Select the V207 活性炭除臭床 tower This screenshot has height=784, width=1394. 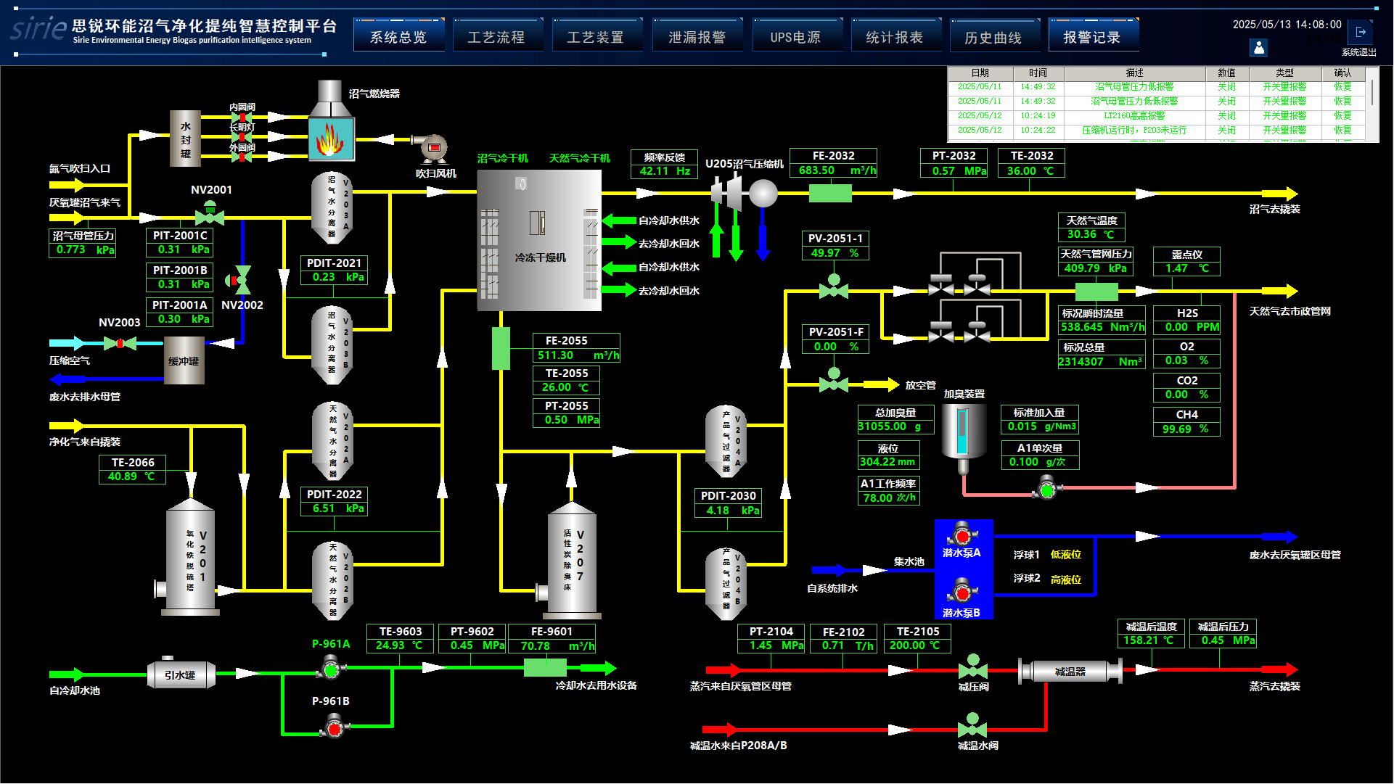coord(571,561)
